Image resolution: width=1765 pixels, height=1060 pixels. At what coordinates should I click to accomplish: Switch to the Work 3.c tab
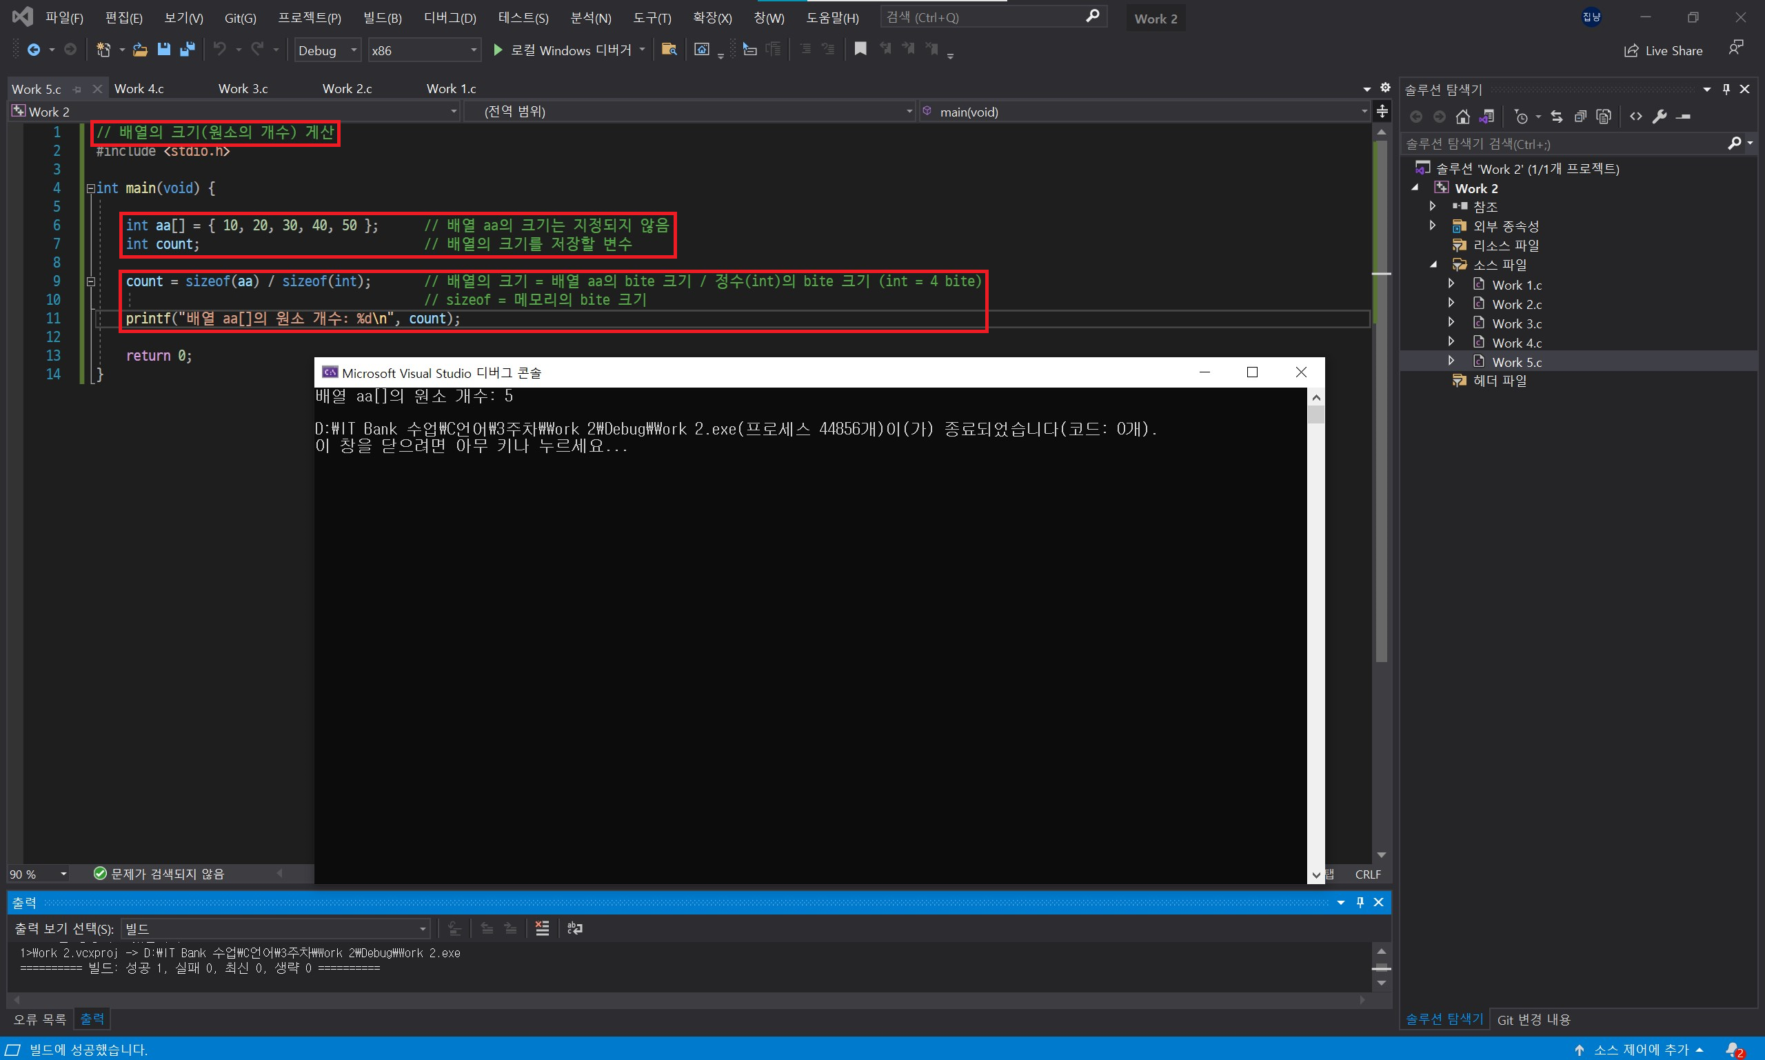coord(243,88)
